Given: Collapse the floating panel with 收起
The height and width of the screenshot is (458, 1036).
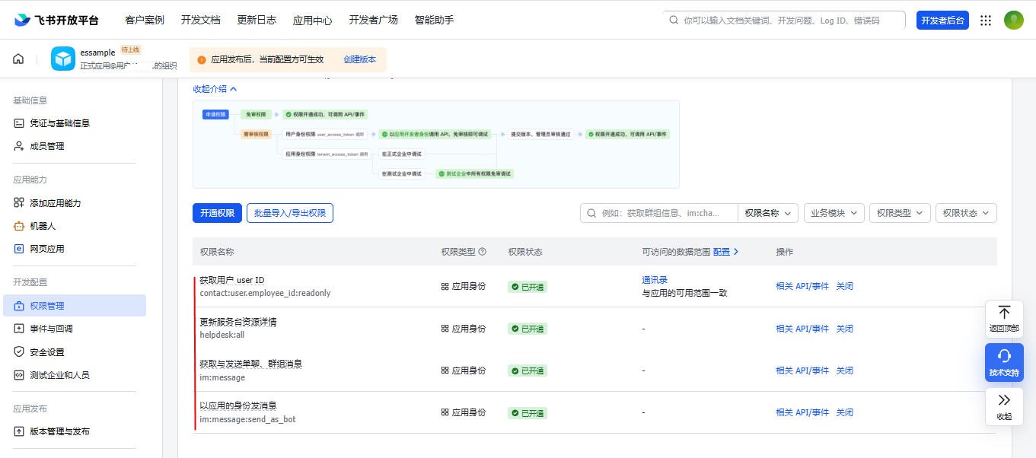Looking at the screenshot, I should pyautogui.click(x=1004, y=406).
